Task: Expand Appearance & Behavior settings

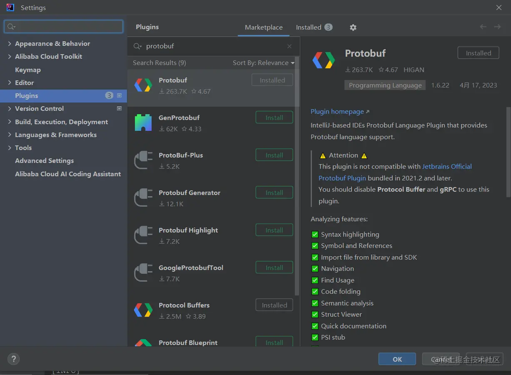Action: pyautogui.click(x=10, y=43)
